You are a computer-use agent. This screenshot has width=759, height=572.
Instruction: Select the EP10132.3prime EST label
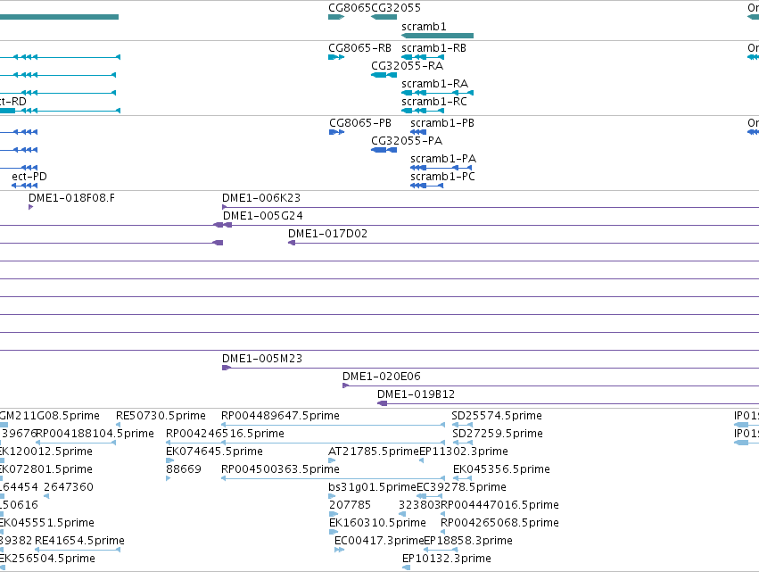click(x=446, y=560)
